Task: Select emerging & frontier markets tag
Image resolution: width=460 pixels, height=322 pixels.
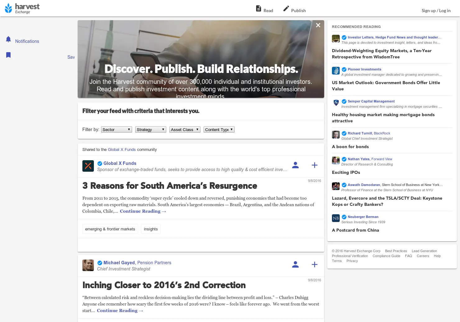Action: 110,229
